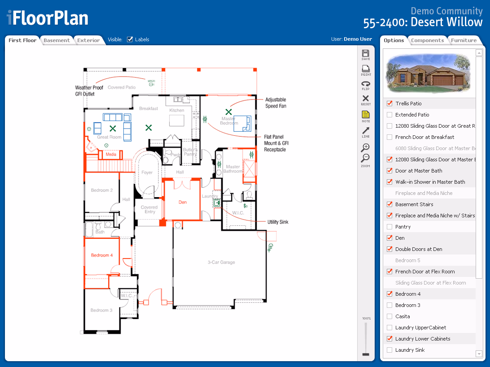Click the Demo User name

358,39
